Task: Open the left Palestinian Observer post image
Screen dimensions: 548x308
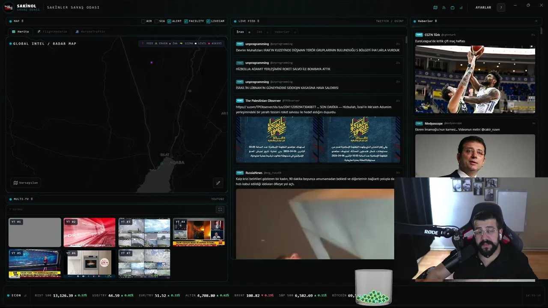Action: coord(277,139)
